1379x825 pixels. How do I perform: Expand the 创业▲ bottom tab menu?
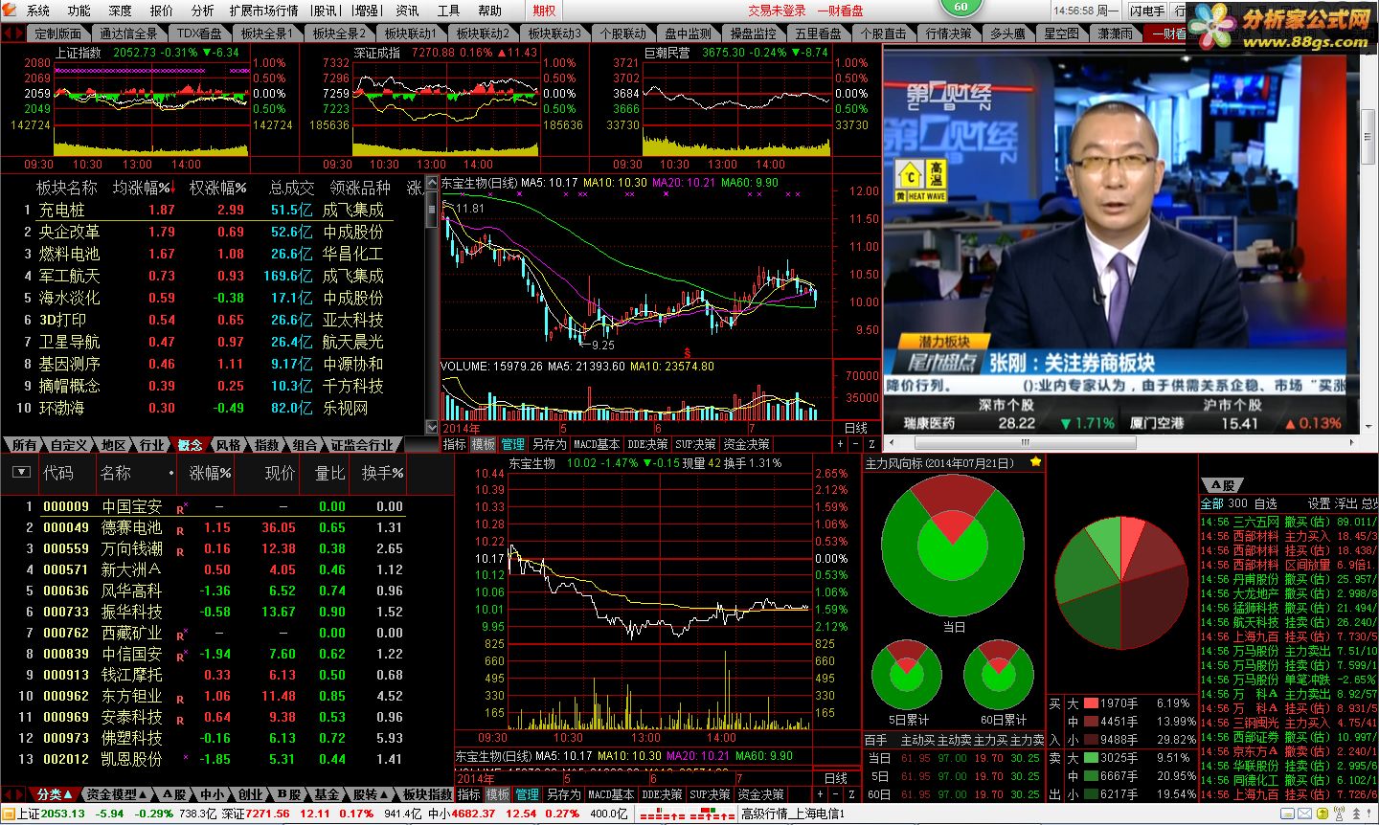(x=251, y=794)
